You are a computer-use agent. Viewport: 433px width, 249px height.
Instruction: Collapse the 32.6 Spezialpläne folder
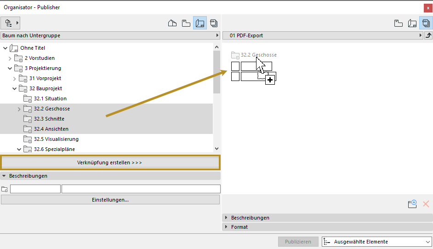point(19,150)
